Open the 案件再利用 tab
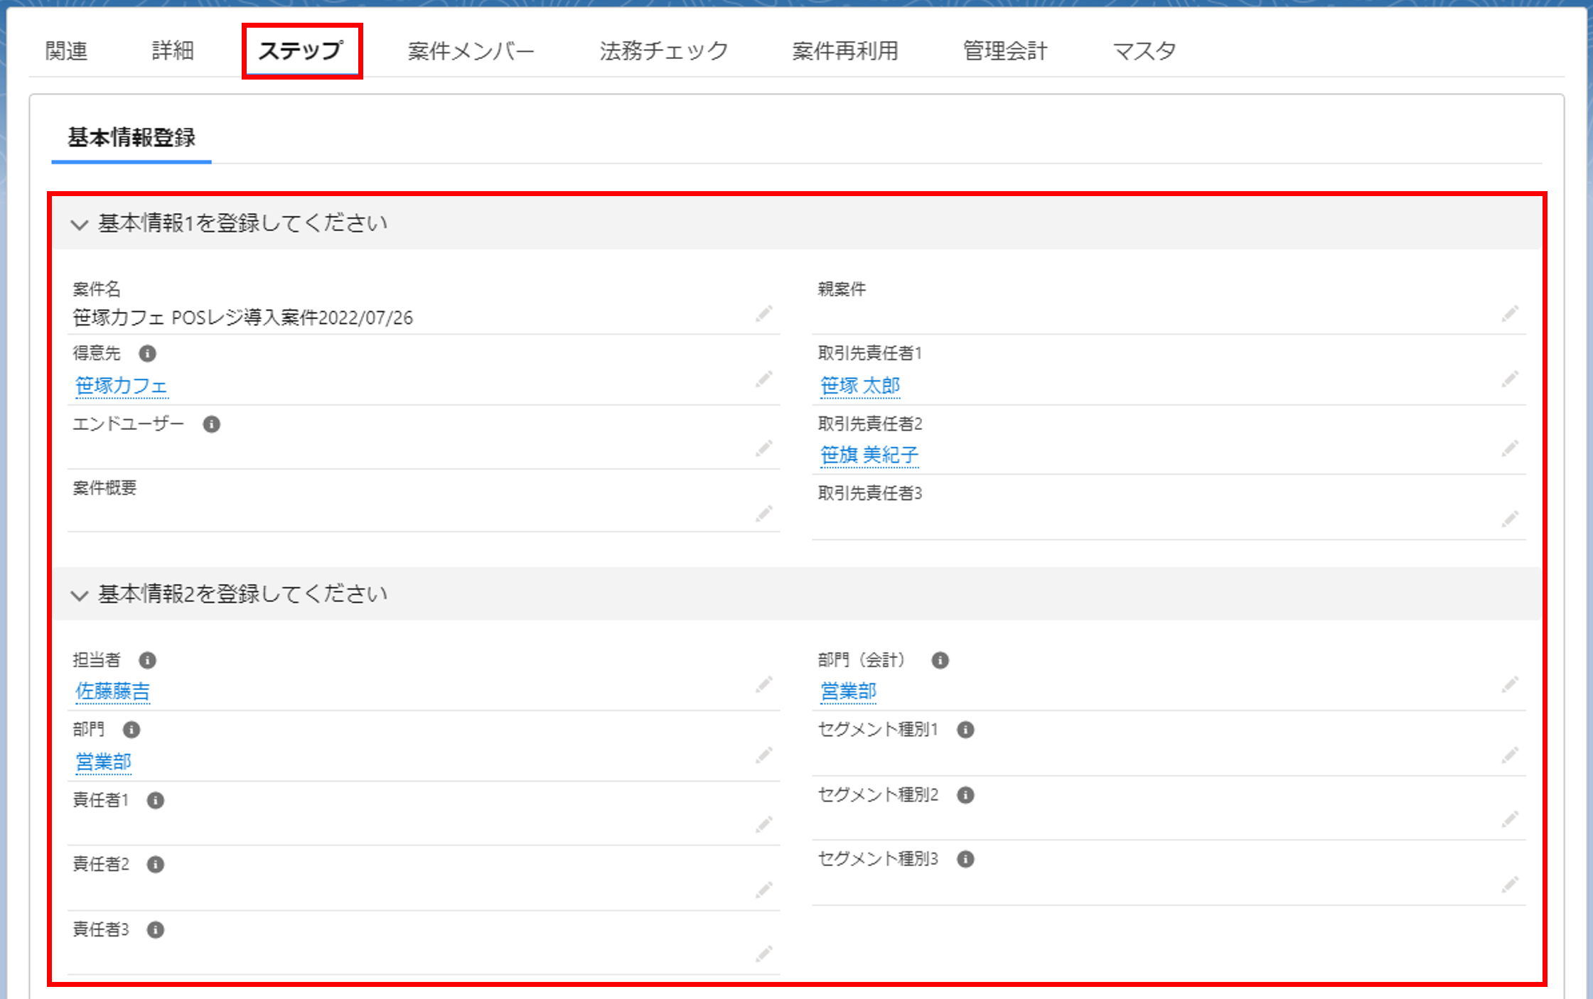This screenshot has width=1593, height=999. pyautogui.click(x=845, y=50)
